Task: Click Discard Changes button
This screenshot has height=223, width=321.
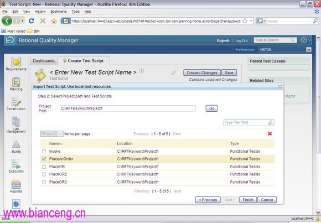Action: click(202, 72)
